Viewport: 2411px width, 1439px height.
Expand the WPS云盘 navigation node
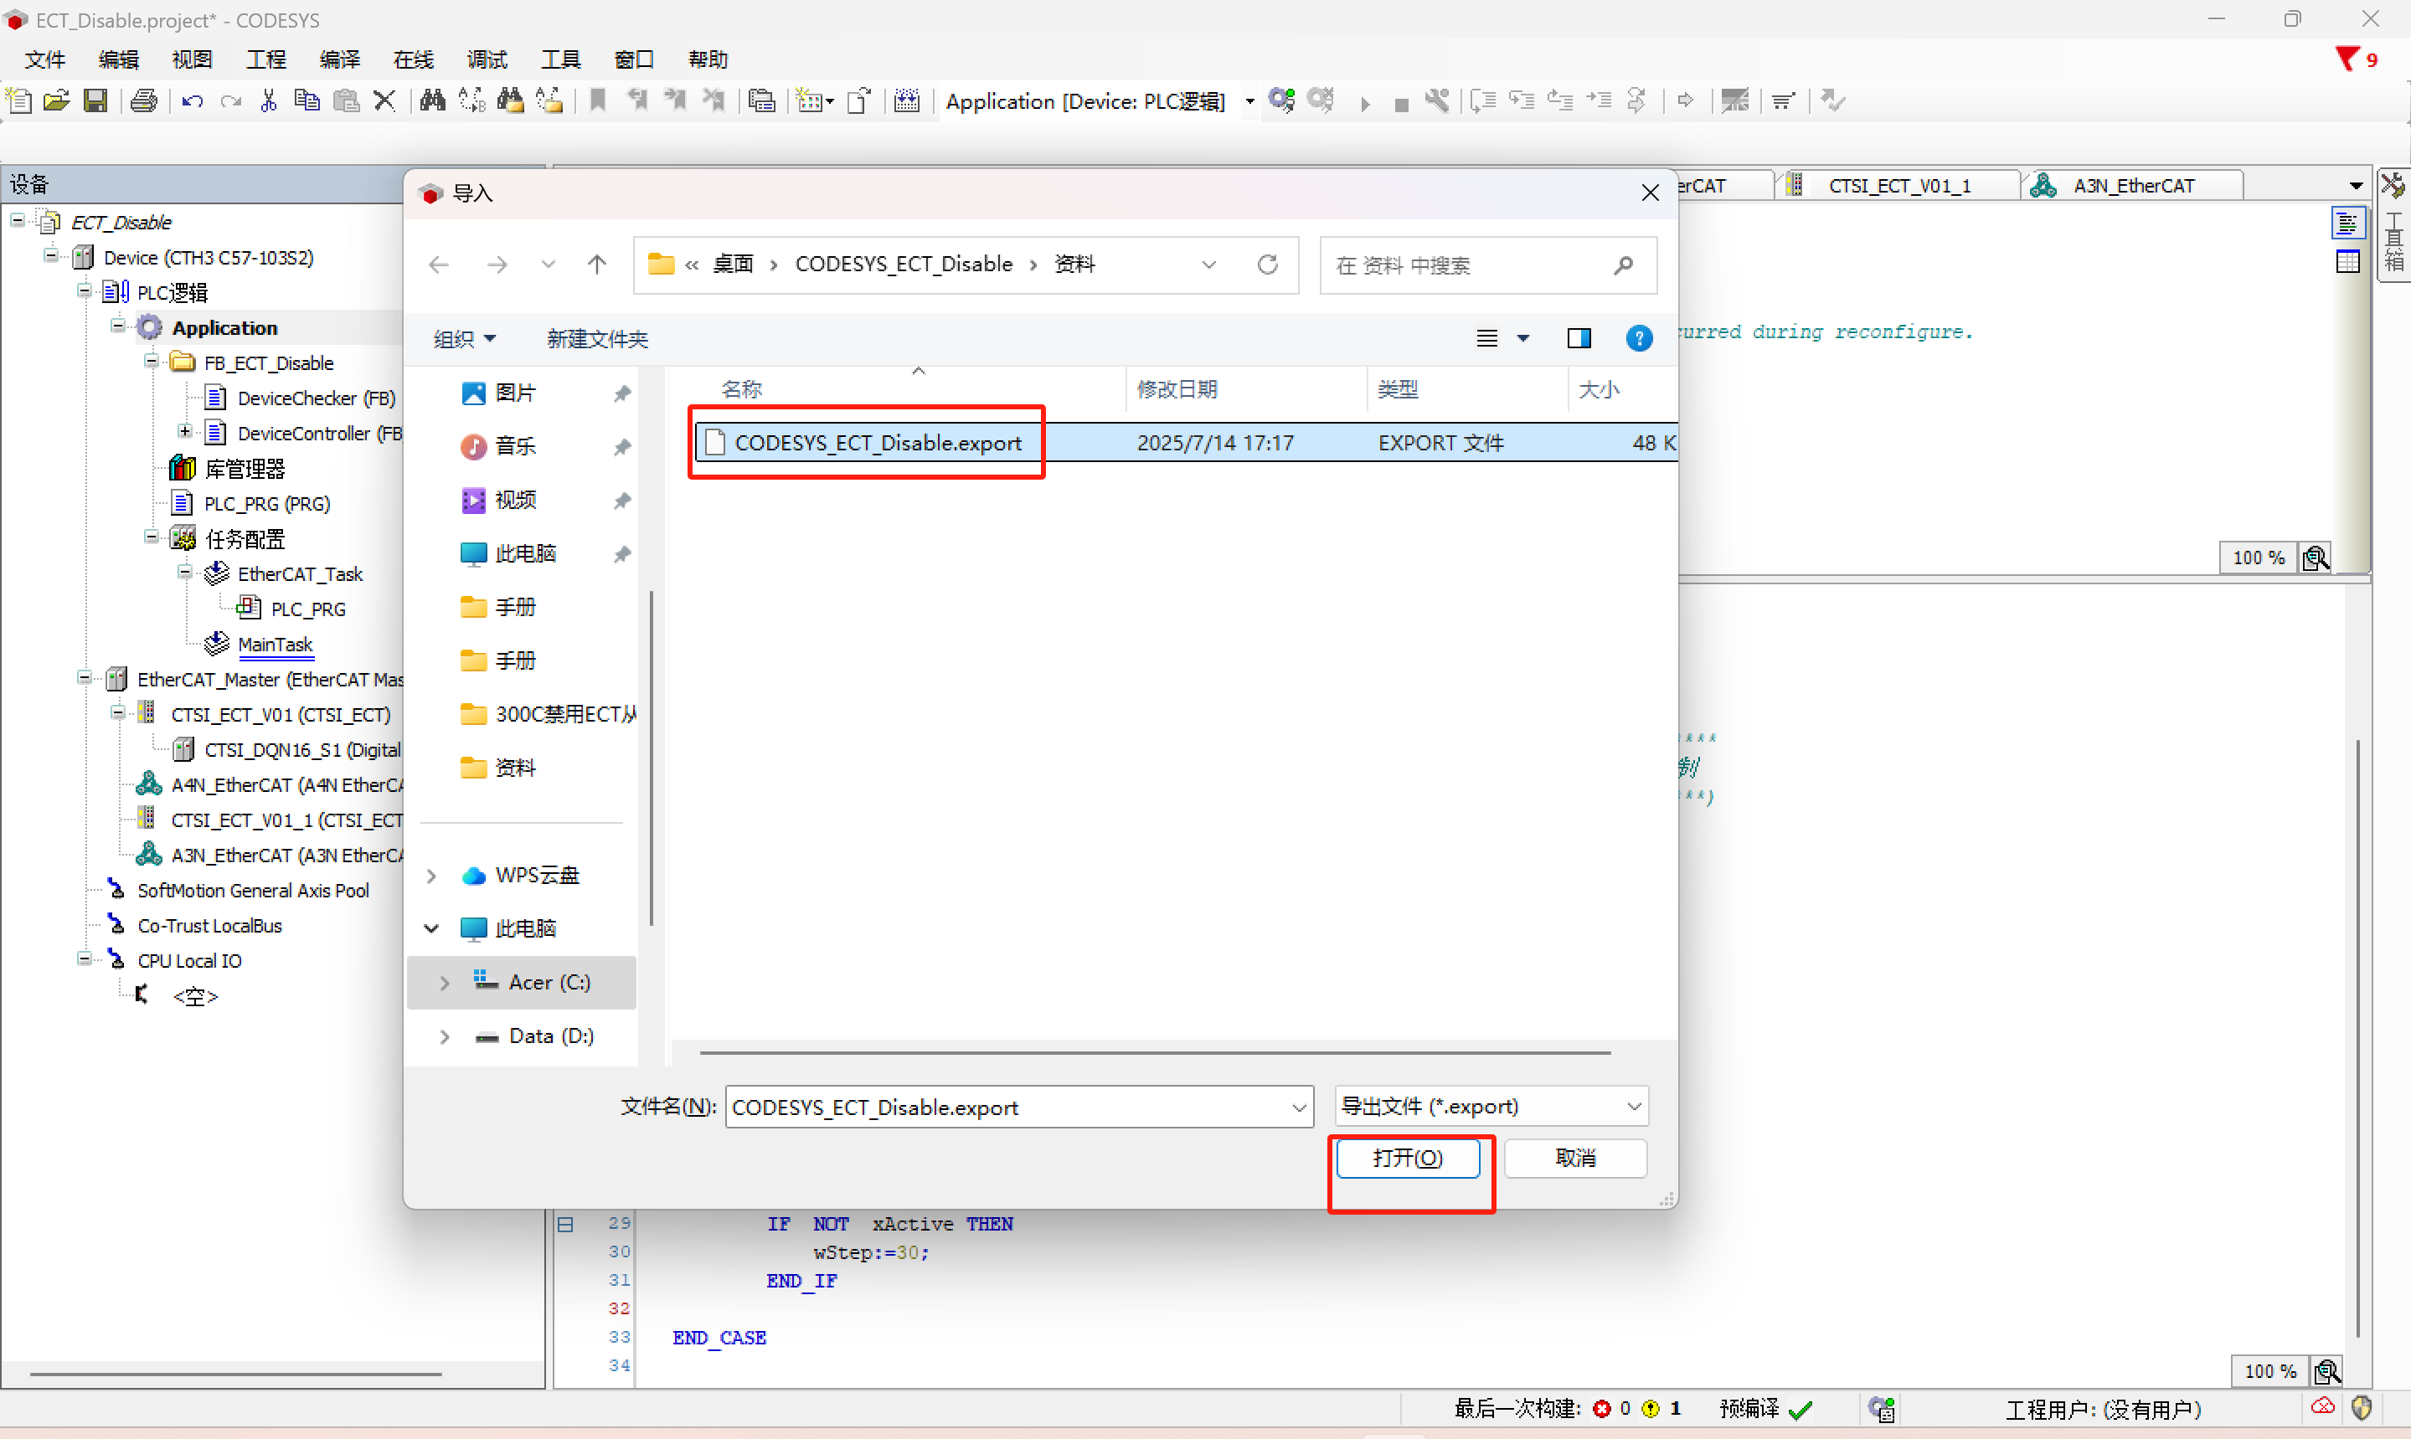[431, 876]
